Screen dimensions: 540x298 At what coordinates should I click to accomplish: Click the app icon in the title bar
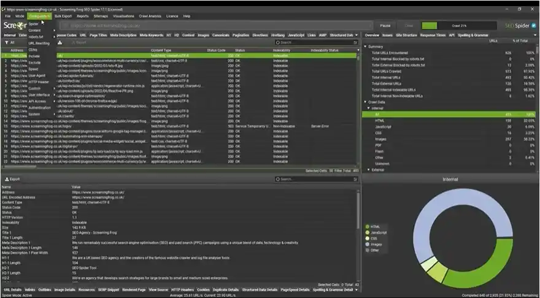pyautogui.click(x=4, y=9)
